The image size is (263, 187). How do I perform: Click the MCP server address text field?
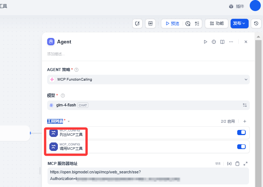click(x=148, y=176)
